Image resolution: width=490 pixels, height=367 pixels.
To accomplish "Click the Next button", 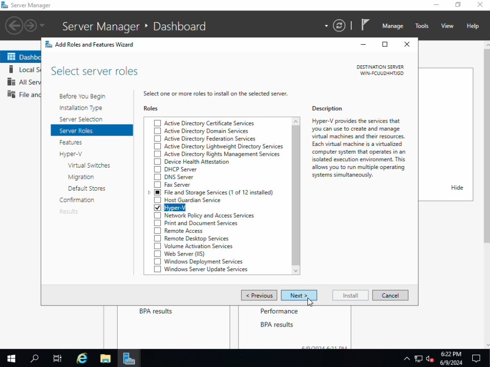I will 299,295.
